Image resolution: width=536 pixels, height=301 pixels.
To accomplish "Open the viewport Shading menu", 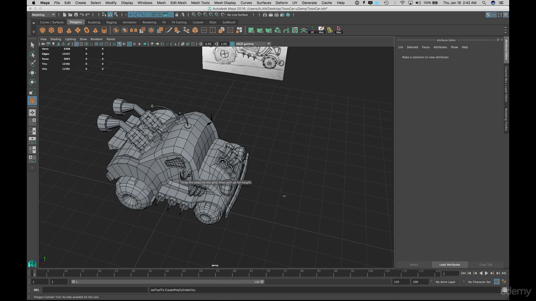I will tap(56, 39).
